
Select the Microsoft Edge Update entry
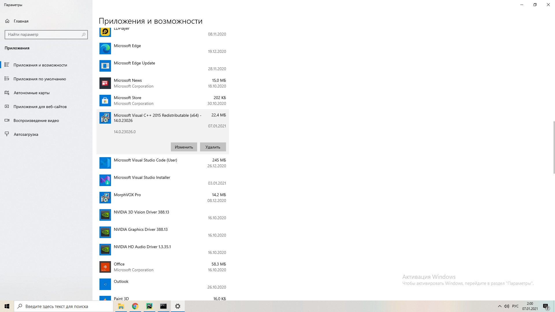pyautogui.click(x=163, y=66)
